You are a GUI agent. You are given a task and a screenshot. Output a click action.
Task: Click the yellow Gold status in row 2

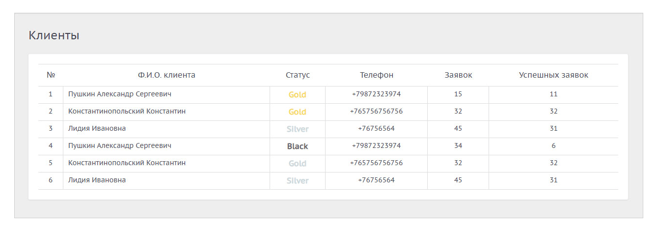[297, 112]
